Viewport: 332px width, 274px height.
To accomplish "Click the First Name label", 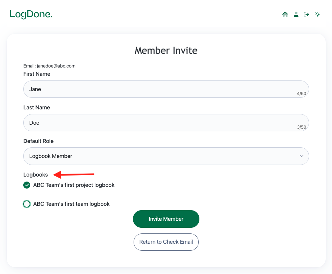I will (x=37, y=74).
